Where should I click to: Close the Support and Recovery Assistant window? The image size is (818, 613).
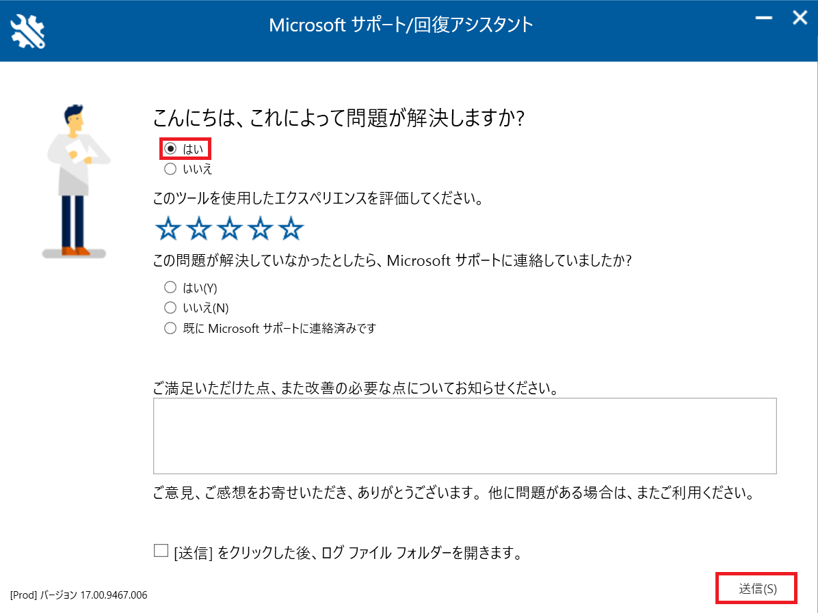[x=800, y=18]
